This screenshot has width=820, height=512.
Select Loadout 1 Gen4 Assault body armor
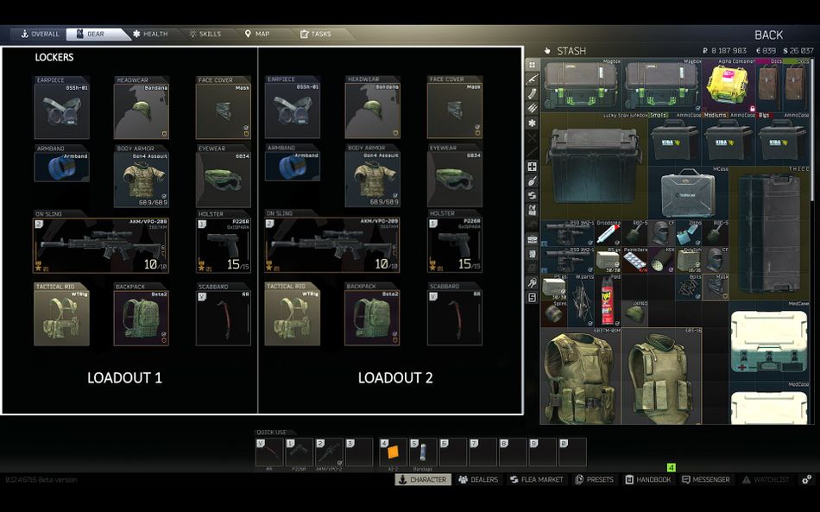142,180
